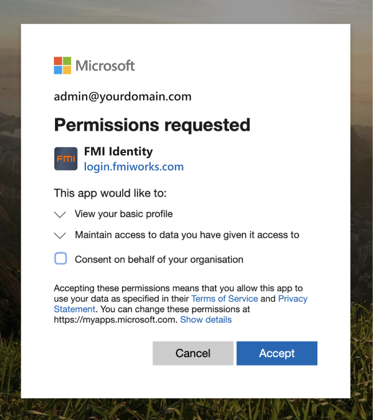This screenshot has width=373, height=420.
Task: Expand the Maintain access to data chevron
Action: 60,235
